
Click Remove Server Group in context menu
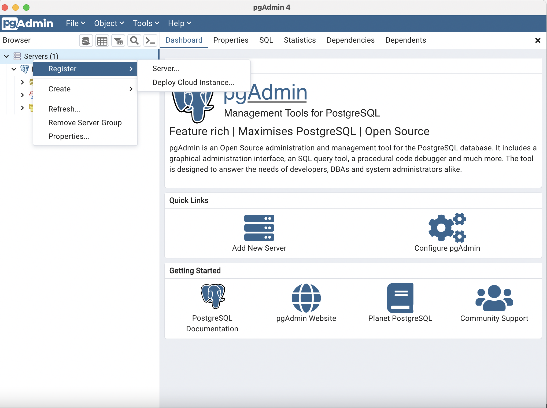(x=85, y=123)
